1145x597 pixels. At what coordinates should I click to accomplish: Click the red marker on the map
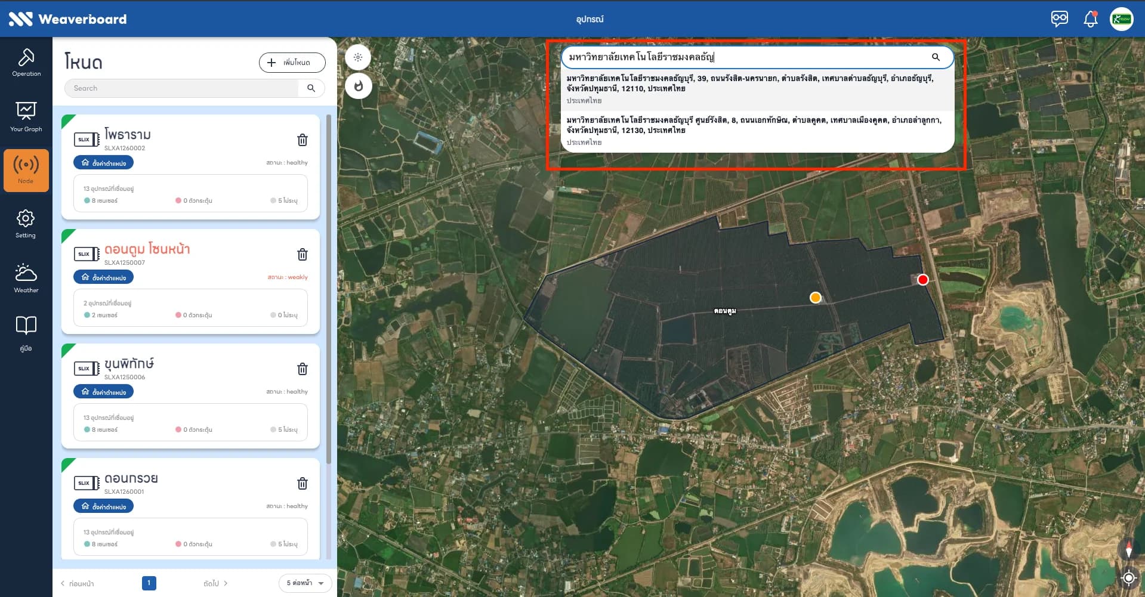[x=923, y=280]
